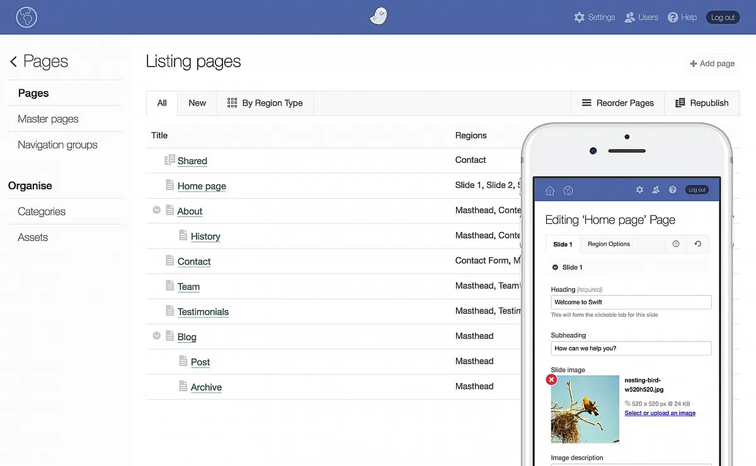Click the bird logo in header center

[378, 16]
